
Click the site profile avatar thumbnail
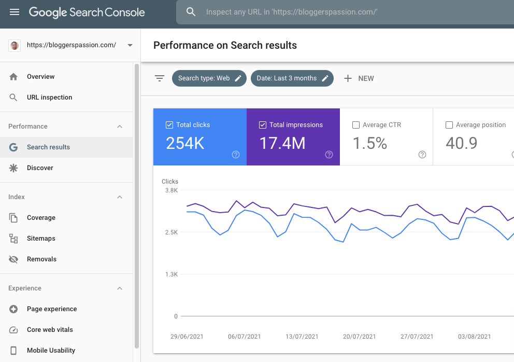[15, 45]
